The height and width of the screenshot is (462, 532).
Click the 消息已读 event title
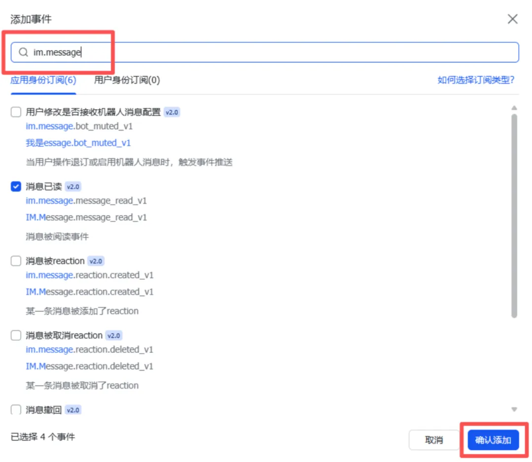coord(44,187)
